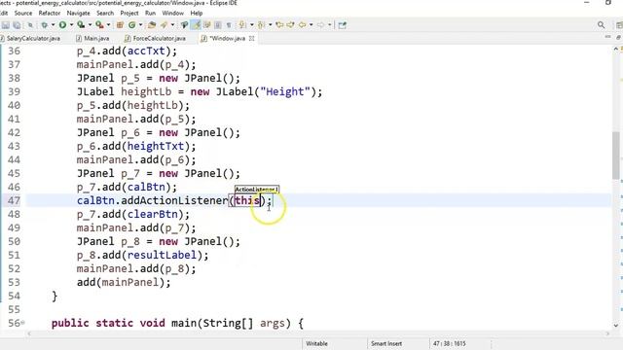Minimize the editor area via top-right icon
Image resolution: width=623 pixels, height=350 pixels.
(x=607, y=37)
